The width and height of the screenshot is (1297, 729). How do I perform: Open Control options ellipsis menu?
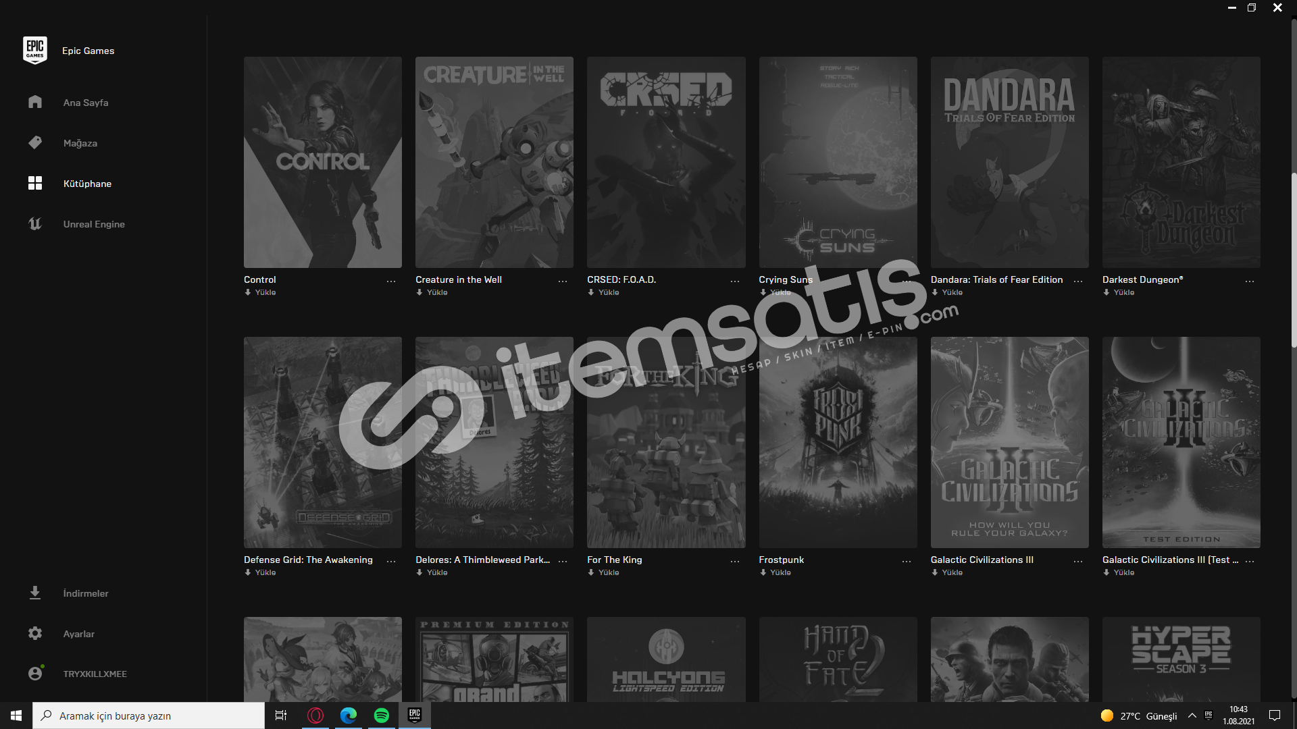pyautogui.click(x=391, y=281)
